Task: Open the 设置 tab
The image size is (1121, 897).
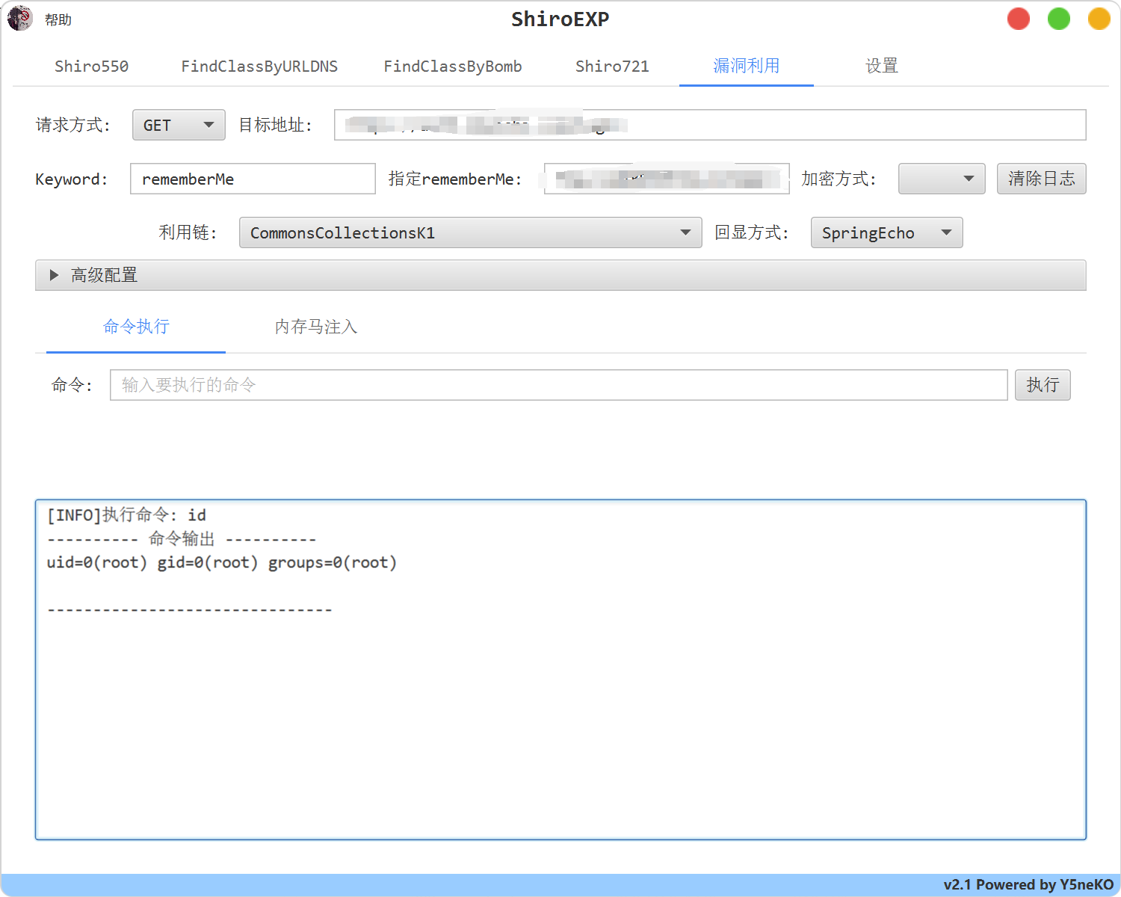Action: [x=881, y=67]
